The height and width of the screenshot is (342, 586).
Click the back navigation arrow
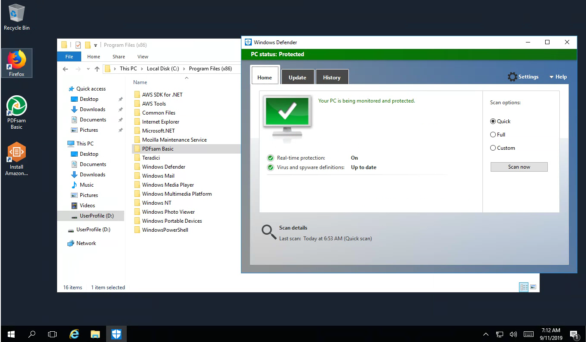65,69
